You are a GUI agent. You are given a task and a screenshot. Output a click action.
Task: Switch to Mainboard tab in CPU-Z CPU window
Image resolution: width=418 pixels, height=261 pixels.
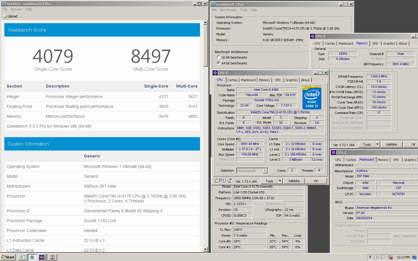click(248, 80)
